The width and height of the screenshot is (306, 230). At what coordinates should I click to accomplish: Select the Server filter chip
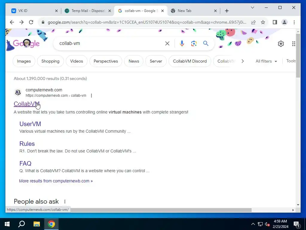pos(156,61)
